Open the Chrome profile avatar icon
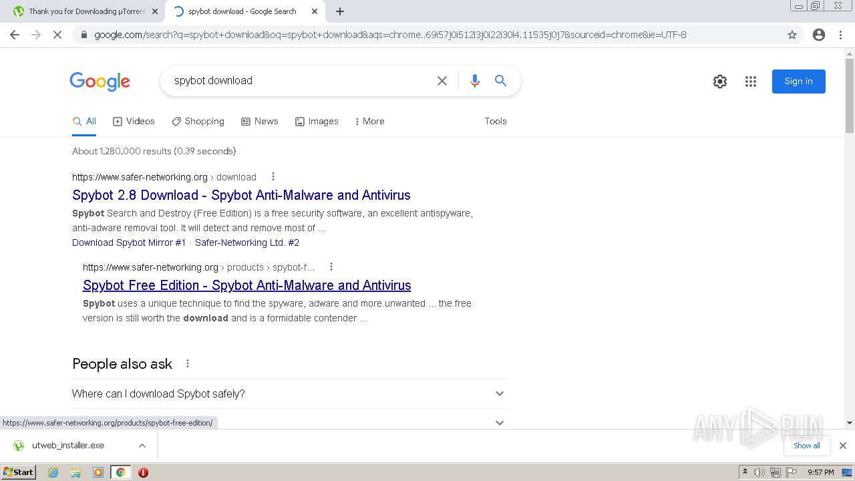 click(x=819, y=35)
